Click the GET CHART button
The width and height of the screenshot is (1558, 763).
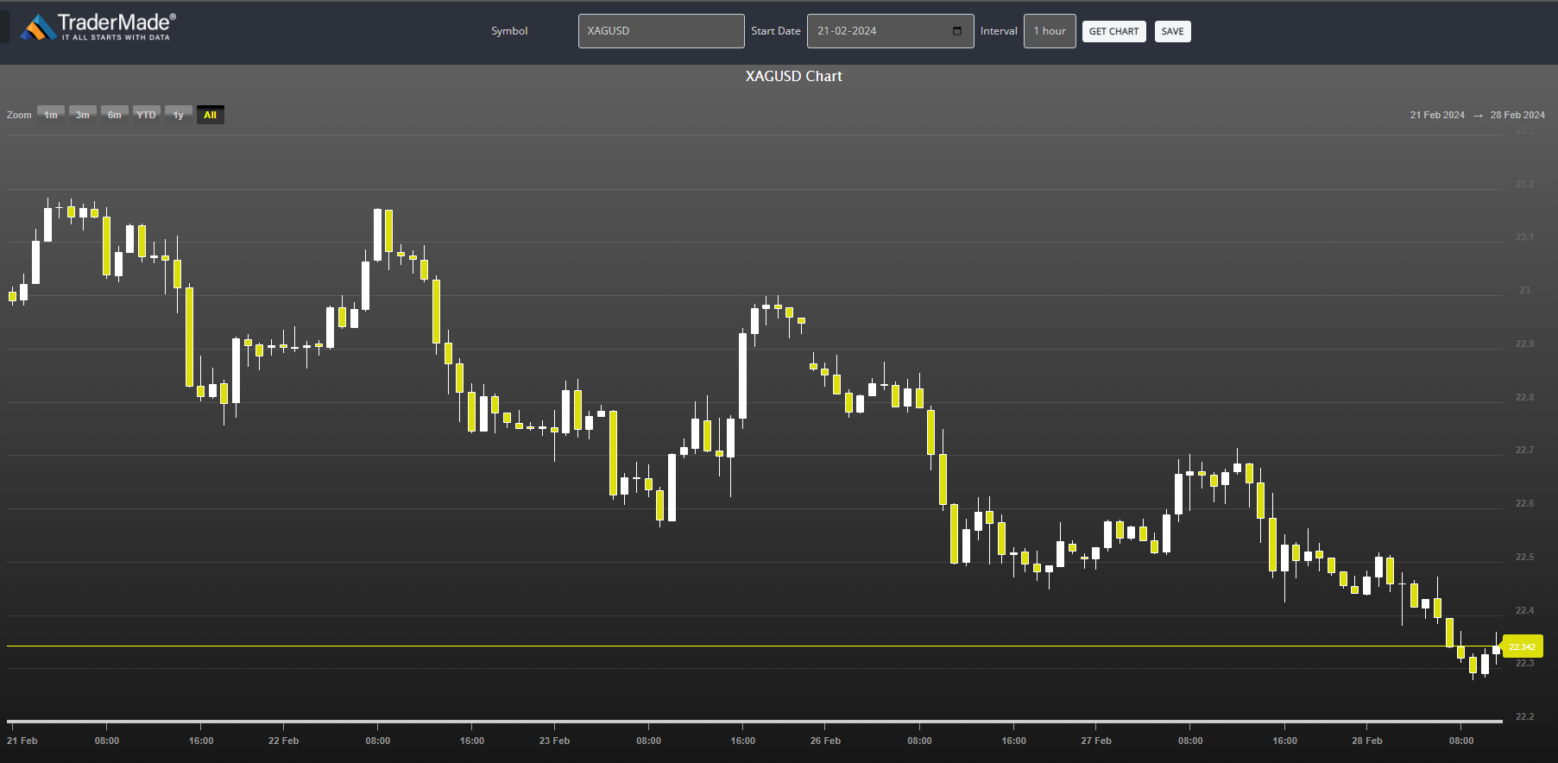(1113, 32)
